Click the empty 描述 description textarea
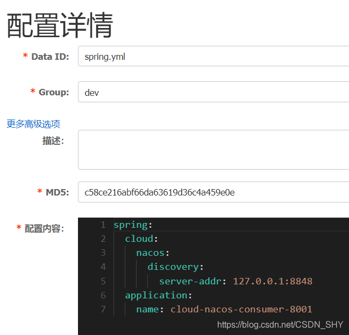The width and height of the screenshot is (349, 335). (x=213, y=150)
